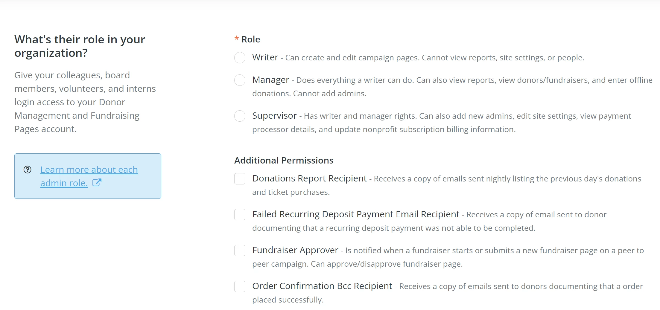Image resolution: width=660 pixels, height=310 pixels.
Task: Click the Fundraiser Approver label text
Action: (296, 250)
